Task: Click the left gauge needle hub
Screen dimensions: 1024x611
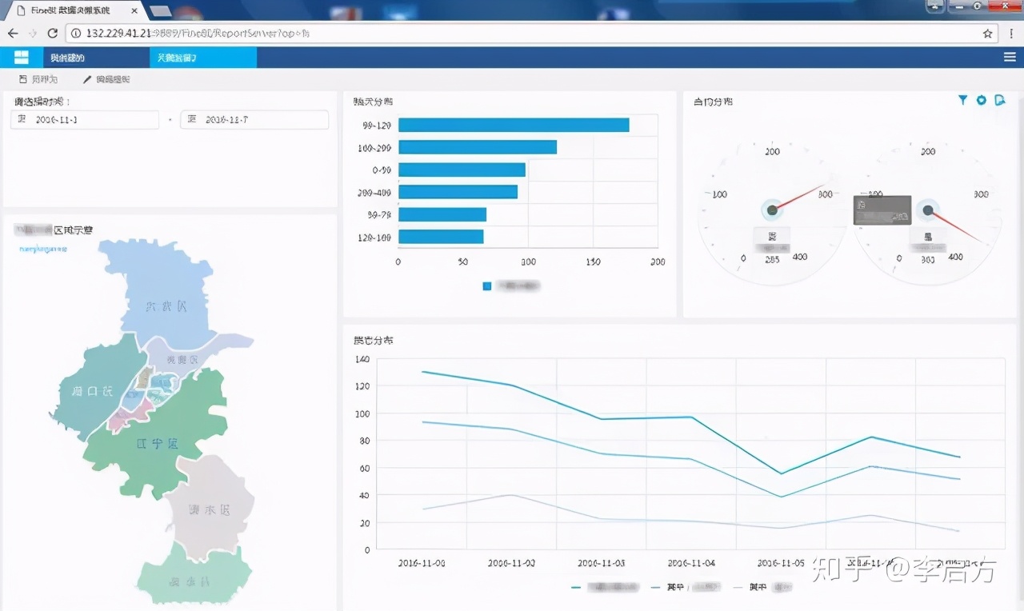Action: coord(772,210)
